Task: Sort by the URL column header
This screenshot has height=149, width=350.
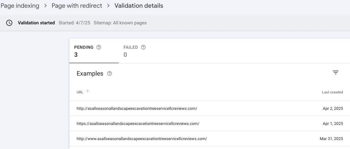Action: click(80, 92)
